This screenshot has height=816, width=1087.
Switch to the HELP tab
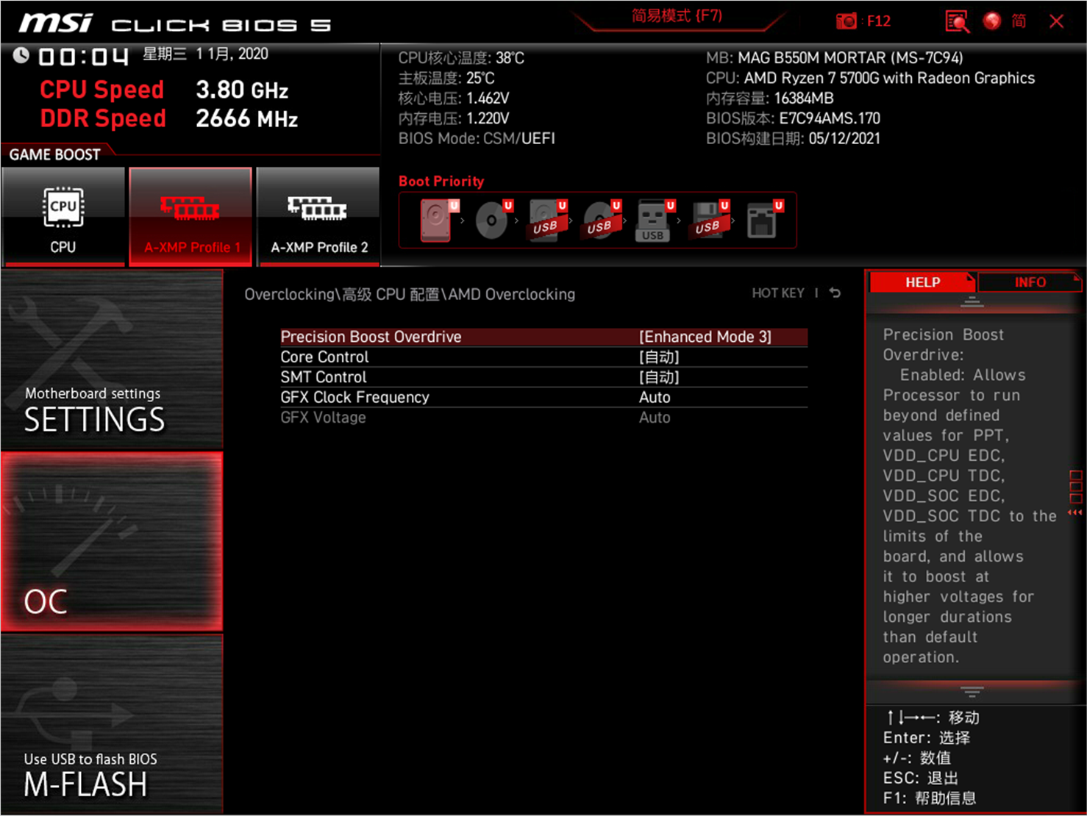922,282
